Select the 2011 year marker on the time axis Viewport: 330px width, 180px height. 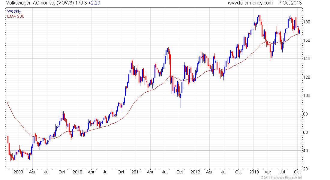(136, 172)
